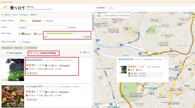Tick the Available seats checkbox

[20, 42]
